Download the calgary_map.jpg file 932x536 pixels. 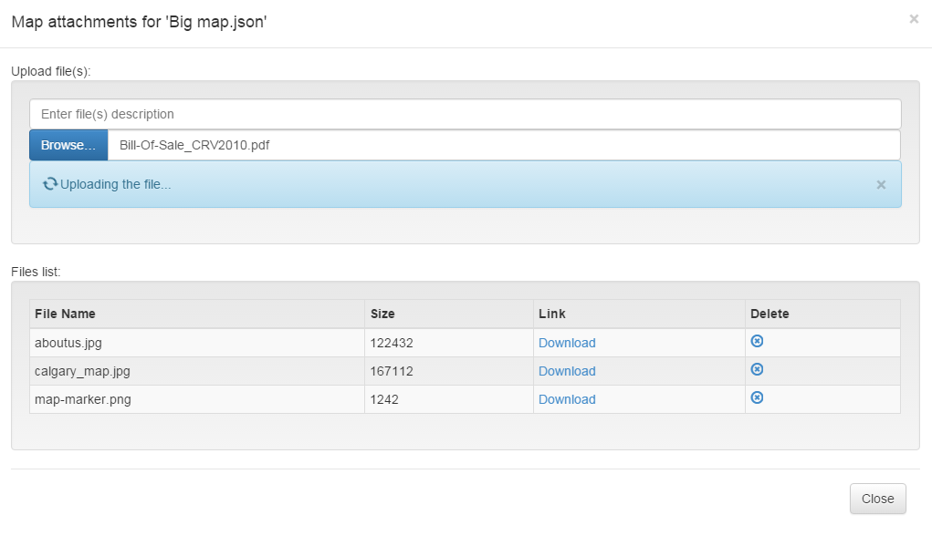[x=567, y=372]
